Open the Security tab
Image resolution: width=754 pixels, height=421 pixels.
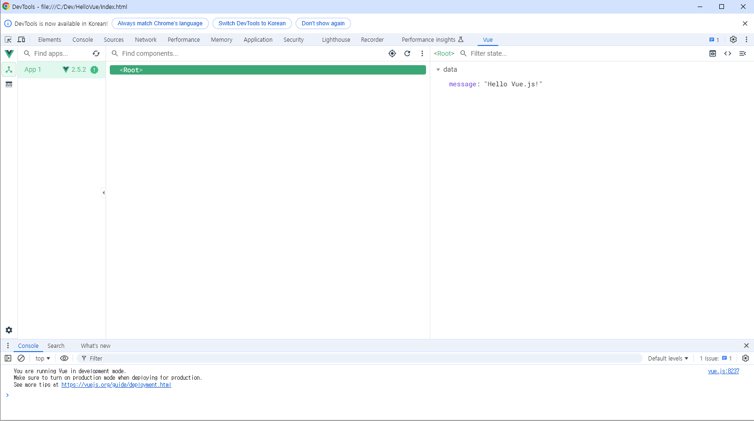(x=294, y=40)
